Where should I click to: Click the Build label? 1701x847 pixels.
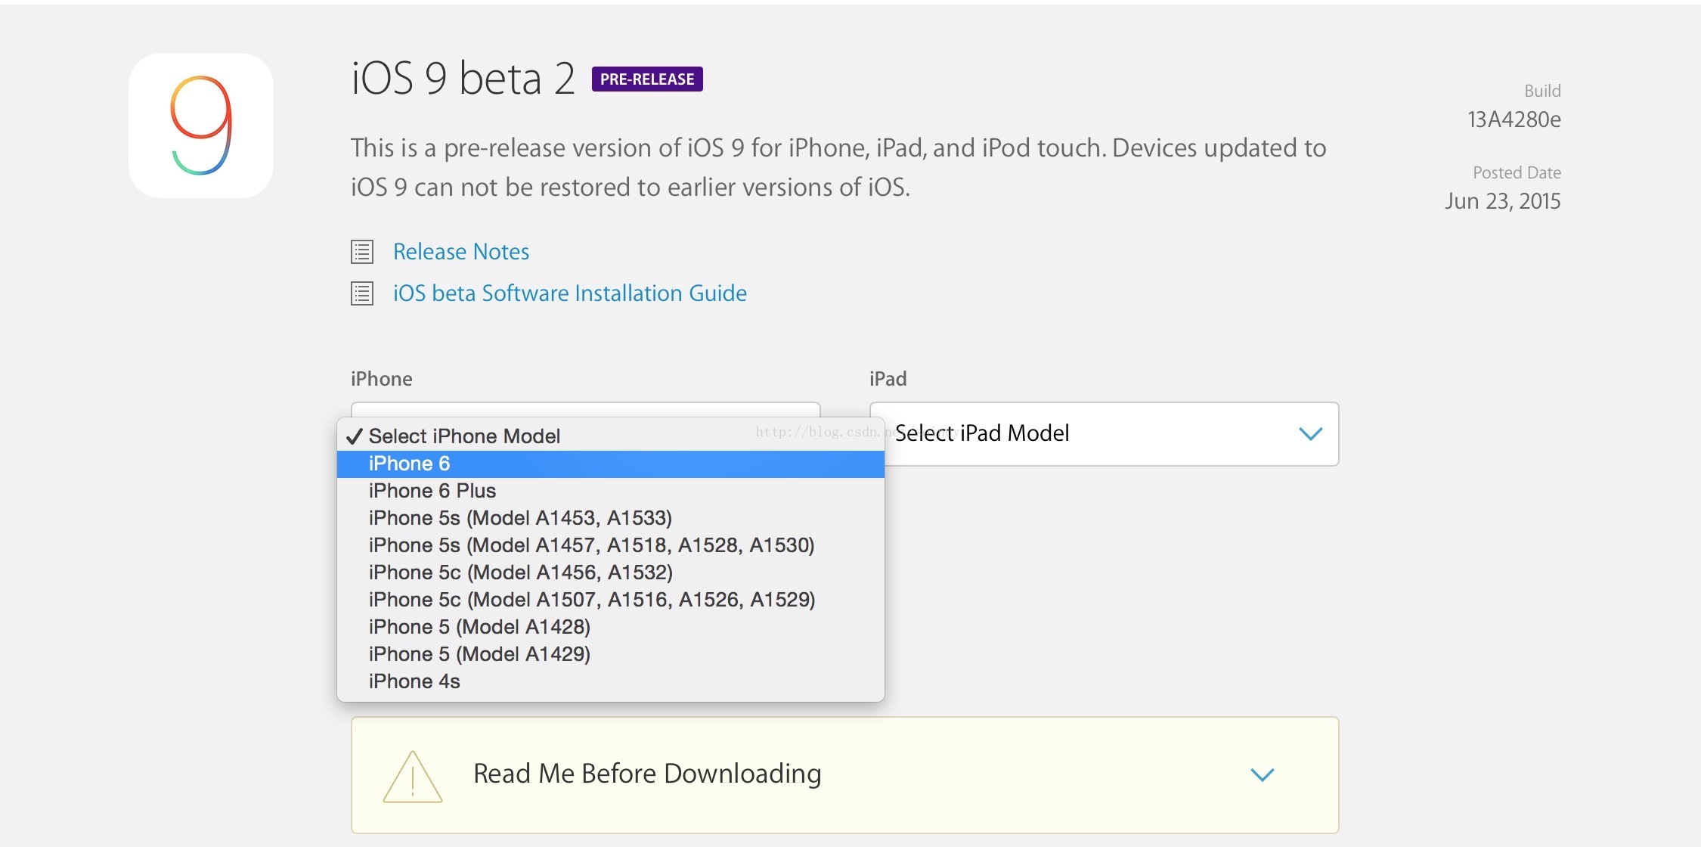pos(1542,91)
